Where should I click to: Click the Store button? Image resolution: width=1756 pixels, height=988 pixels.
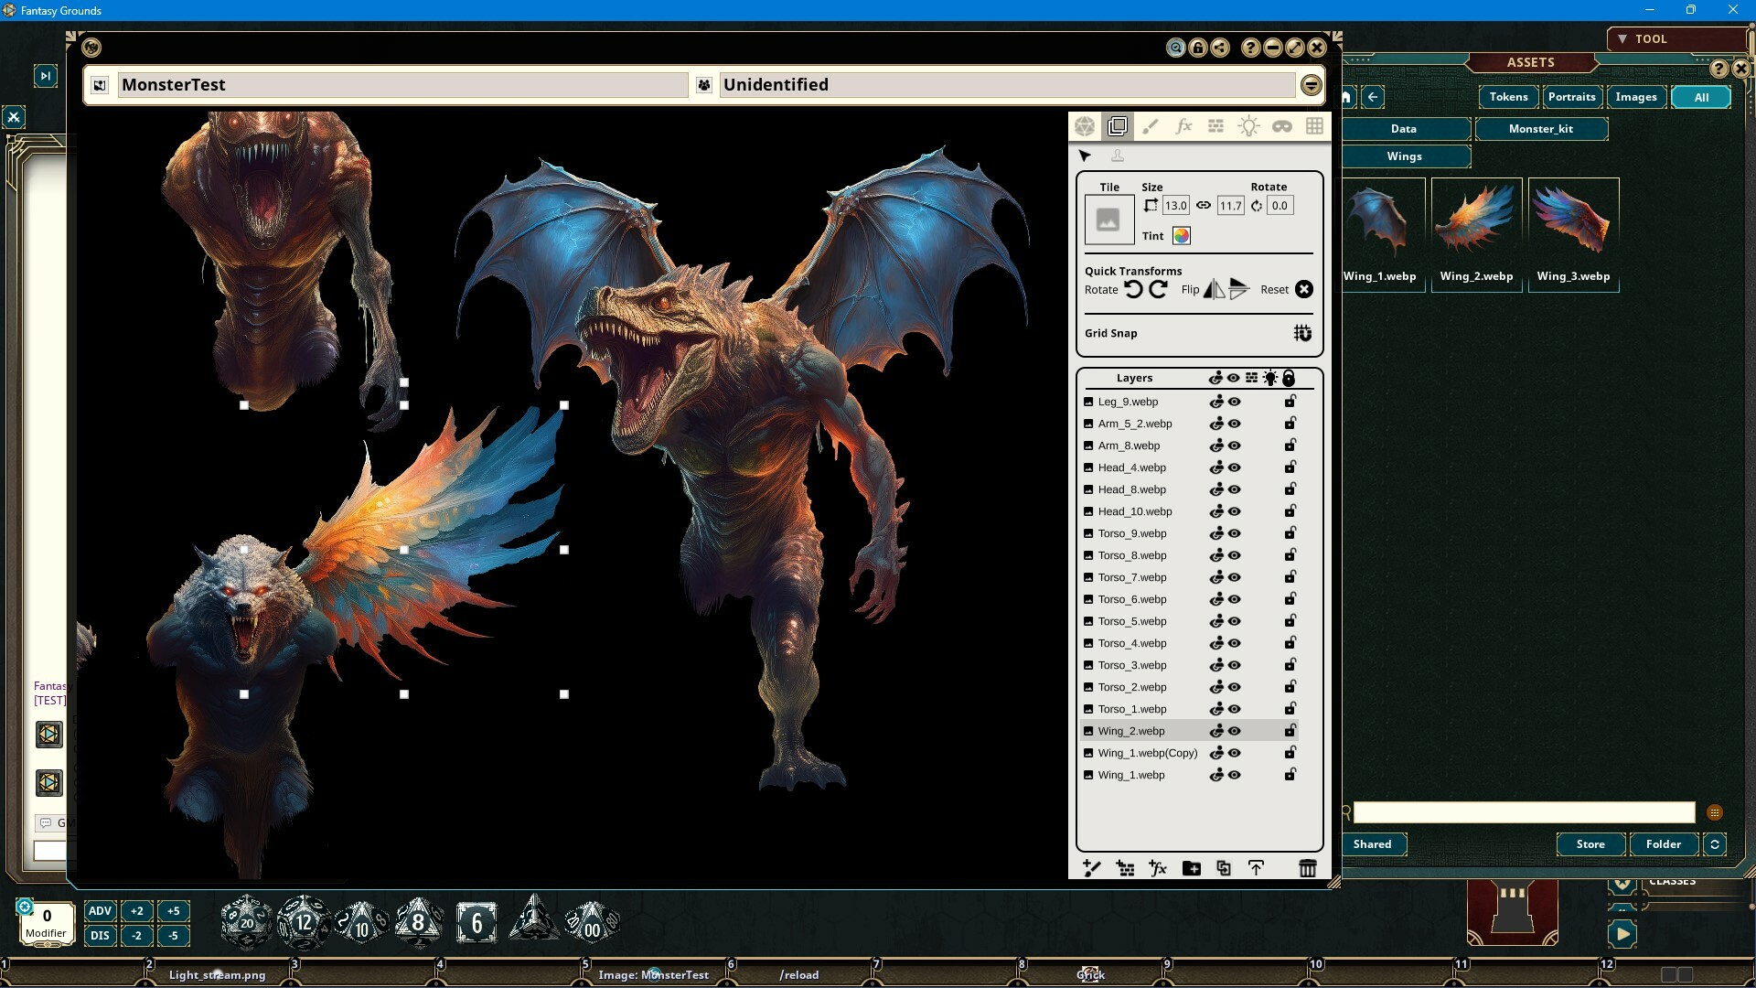(1590, 844)
